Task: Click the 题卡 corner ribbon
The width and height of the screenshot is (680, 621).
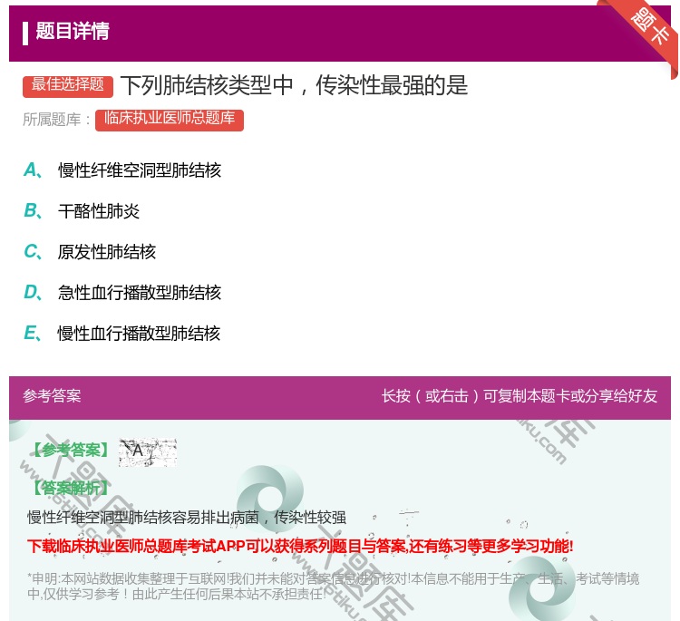Action: 650,28
